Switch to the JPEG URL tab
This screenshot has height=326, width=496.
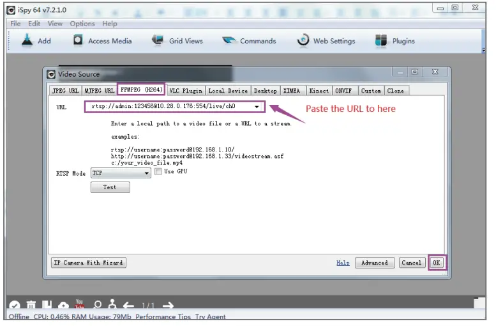coord(66,91)
